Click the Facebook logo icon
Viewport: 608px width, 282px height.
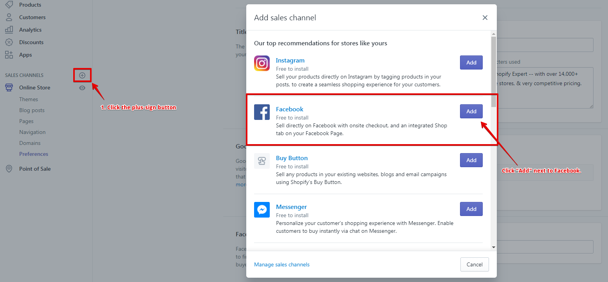262,112
